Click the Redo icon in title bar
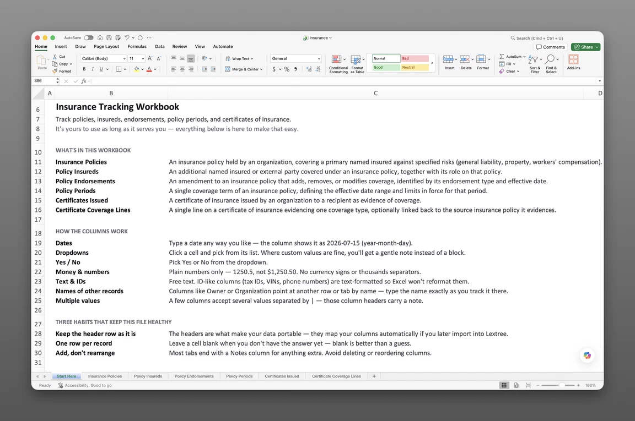The height and width of the screenshot is (421, 635). [x=140, y=37]
